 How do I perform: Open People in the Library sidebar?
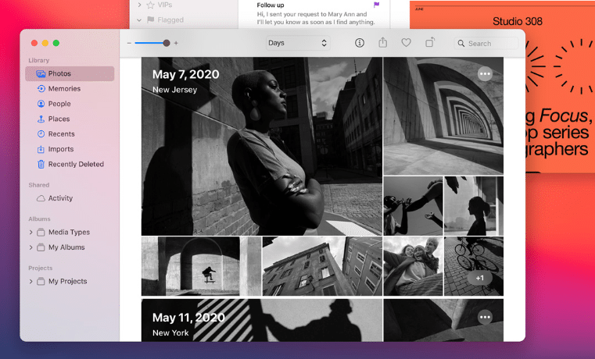[59, 104]
